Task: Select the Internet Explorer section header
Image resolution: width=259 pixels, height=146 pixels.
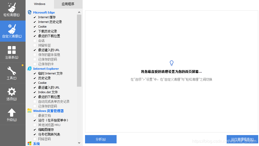Action: click(46, 69)
